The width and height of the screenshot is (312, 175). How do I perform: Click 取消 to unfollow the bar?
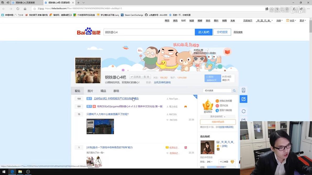pyautogui.click(x=146, y=77)
